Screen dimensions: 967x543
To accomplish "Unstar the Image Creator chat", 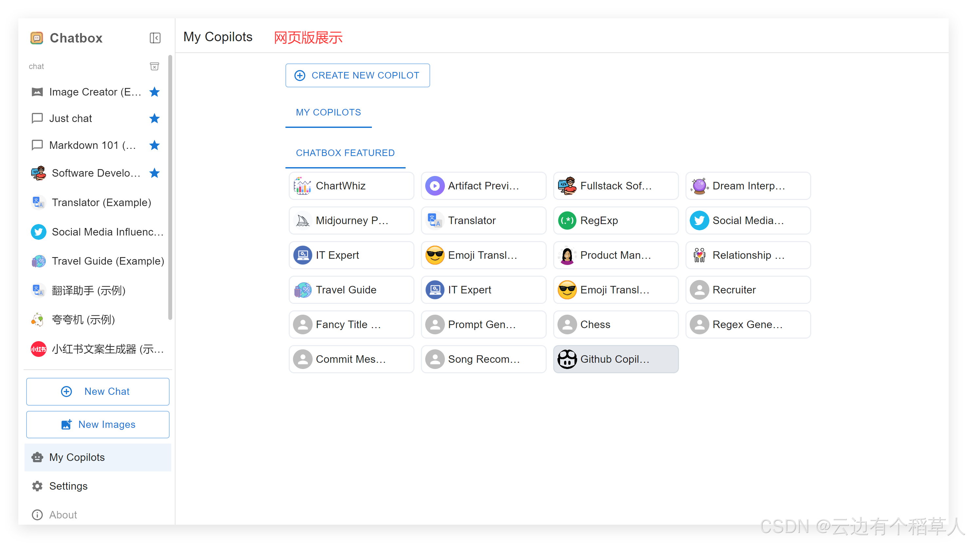I will pos(154,92).
